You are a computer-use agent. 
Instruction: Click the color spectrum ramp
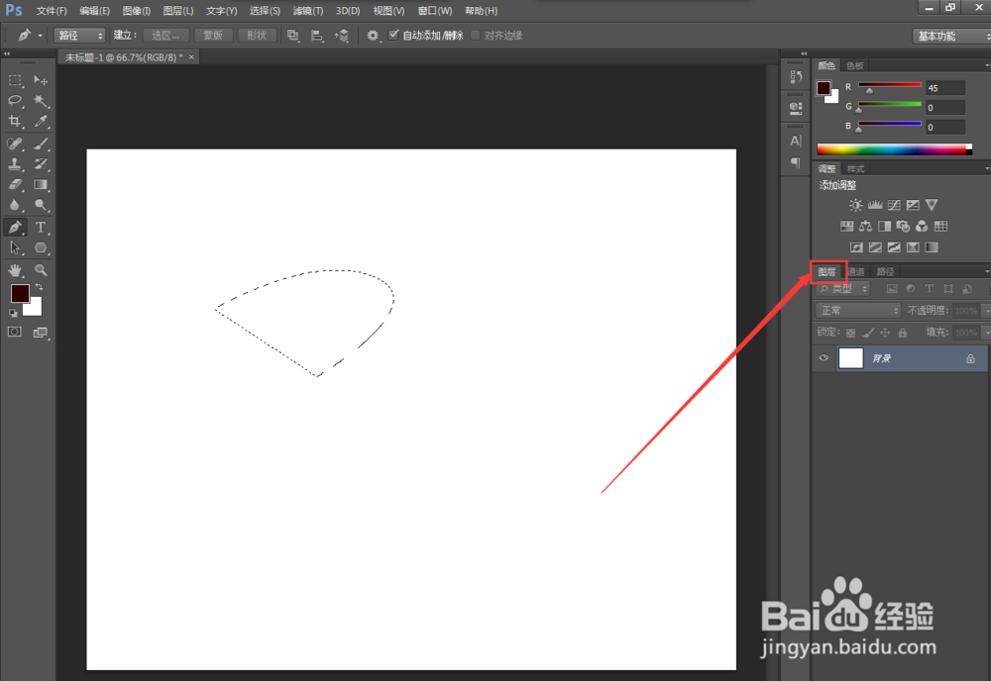pos(894,149)
